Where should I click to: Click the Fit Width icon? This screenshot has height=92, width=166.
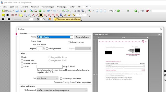point(105,11)
